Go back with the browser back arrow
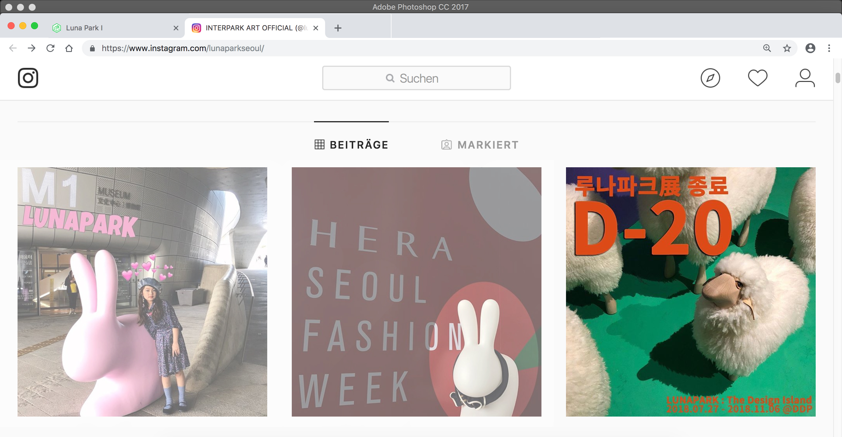This screenshot has width=842, height=437. 13,48
